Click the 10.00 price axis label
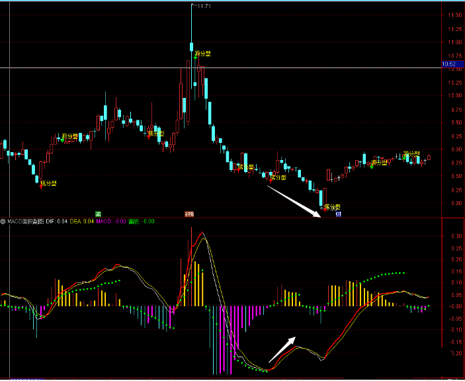Viewport: 465px width, 381px height. [455, 95]
